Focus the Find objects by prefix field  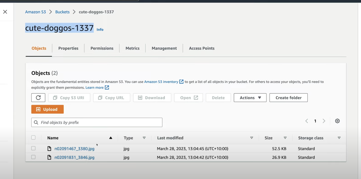pyautogui.click(x=97, y=122)
